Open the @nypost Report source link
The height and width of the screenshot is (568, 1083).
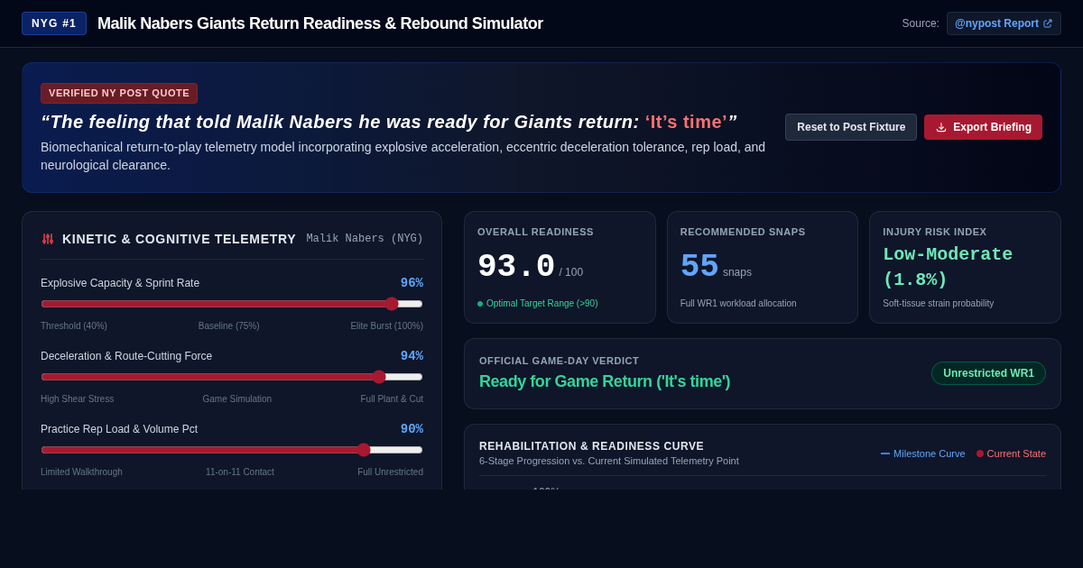pos(1004,23)
